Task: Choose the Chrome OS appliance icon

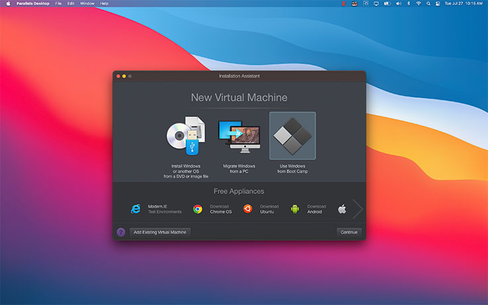Action: coord(197,209)
